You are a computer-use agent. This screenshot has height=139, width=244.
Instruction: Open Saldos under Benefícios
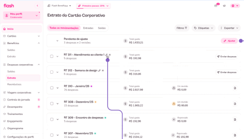(11, 50)
